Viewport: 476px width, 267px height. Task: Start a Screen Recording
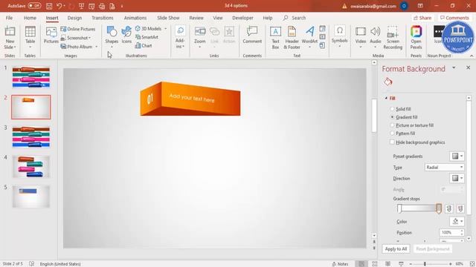393,38
